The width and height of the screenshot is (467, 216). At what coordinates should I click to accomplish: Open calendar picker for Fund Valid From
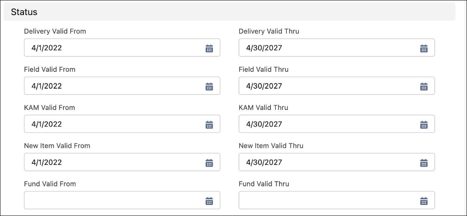pos(209,201)
